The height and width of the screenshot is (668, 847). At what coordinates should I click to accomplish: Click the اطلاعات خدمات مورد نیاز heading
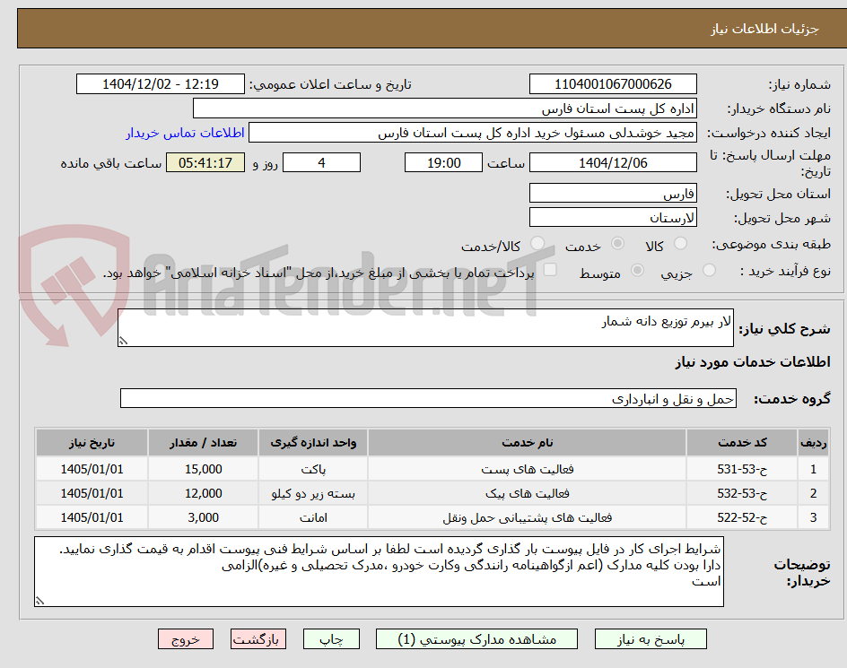[x=753, y=362]
